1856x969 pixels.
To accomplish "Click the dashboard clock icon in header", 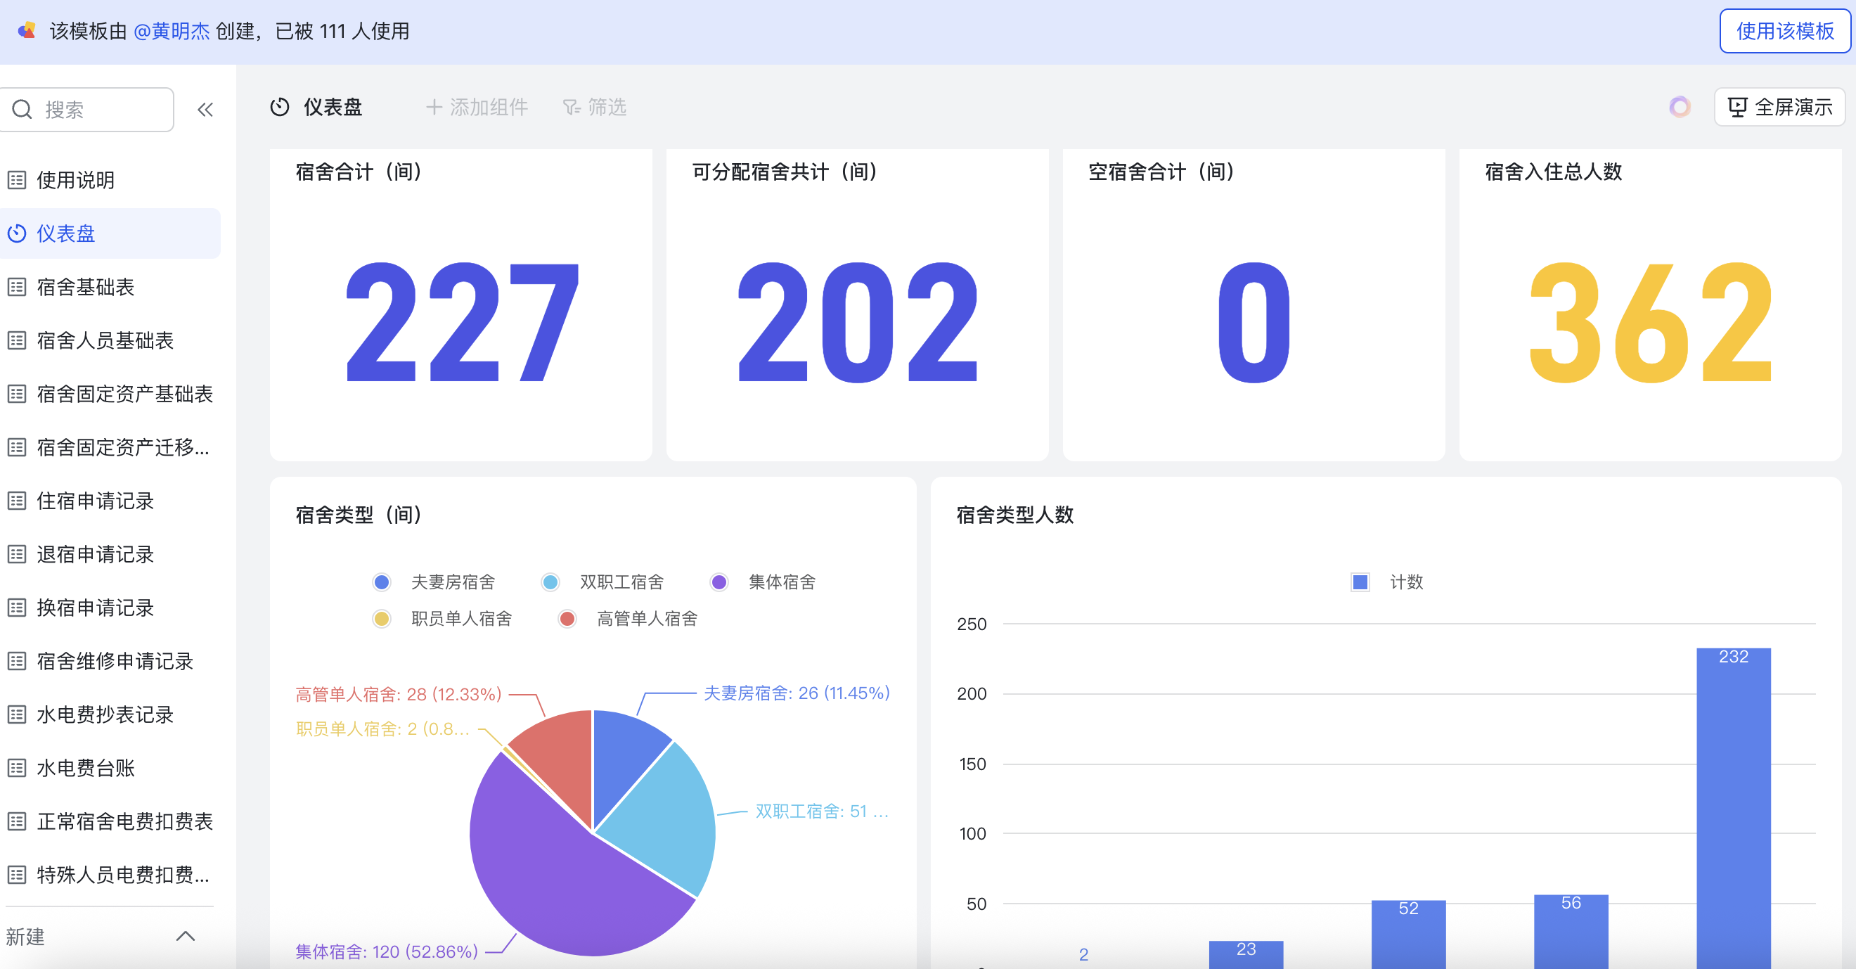I will [x=280, y=108].
